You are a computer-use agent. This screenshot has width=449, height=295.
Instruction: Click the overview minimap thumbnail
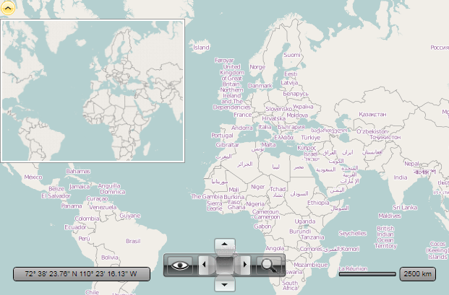(93, 91)
